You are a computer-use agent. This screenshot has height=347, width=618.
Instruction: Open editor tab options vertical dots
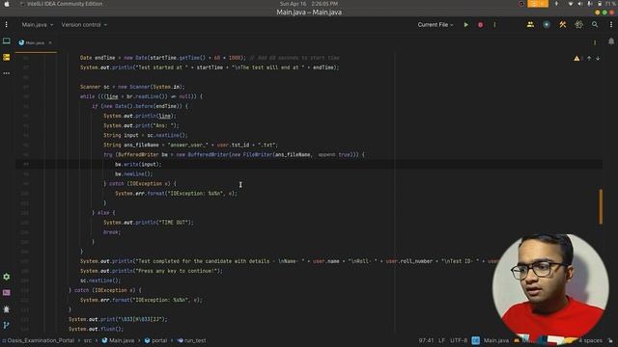pos(595,42)
